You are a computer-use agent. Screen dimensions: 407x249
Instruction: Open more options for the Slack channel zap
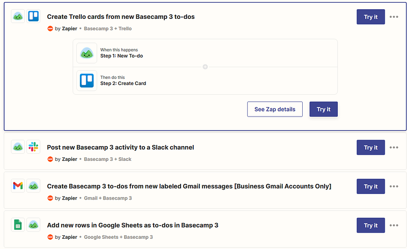tap(394, 147)
